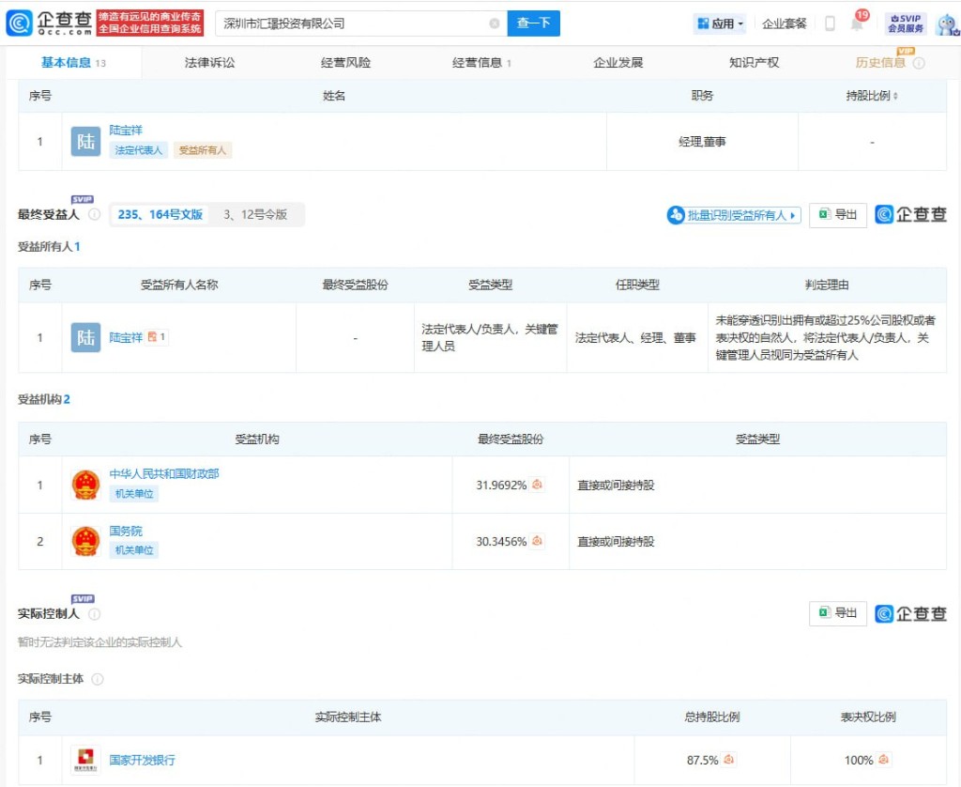The image size is (961, 787).
Task: Click 机关单位 tag under 国务院
Action: coord(134,550)
